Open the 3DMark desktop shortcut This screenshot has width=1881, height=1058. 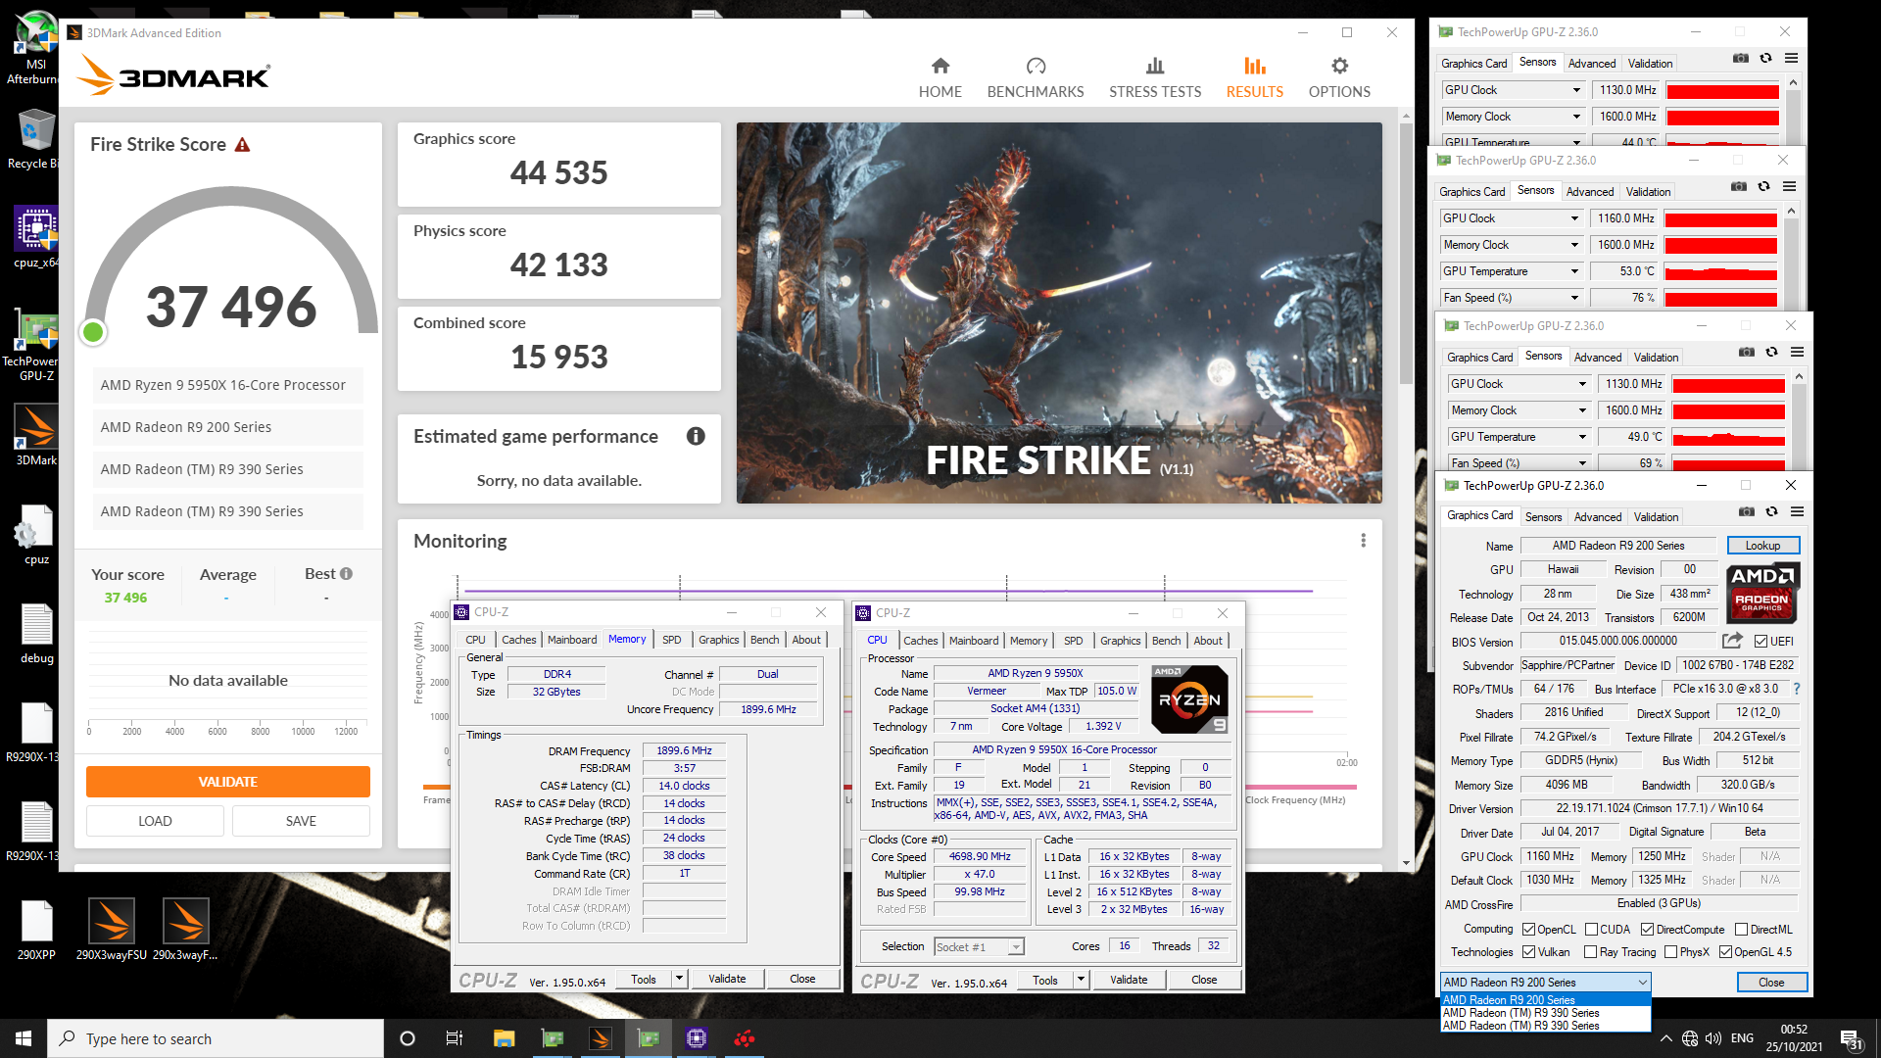coord(36,434)
